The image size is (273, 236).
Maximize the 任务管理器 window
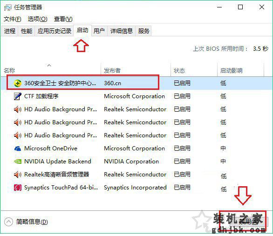pyautogui.click(x=240, y=7)
